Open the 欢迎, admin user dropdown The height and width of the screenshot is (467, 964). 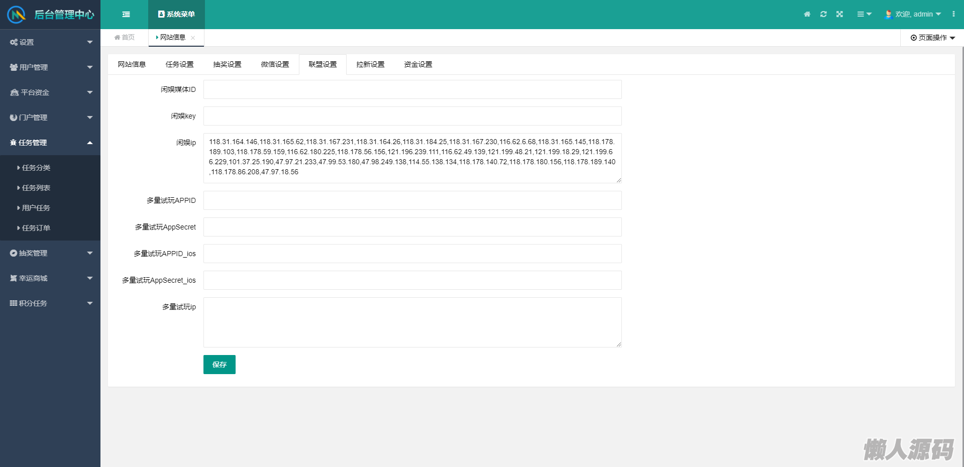point(913,14)
